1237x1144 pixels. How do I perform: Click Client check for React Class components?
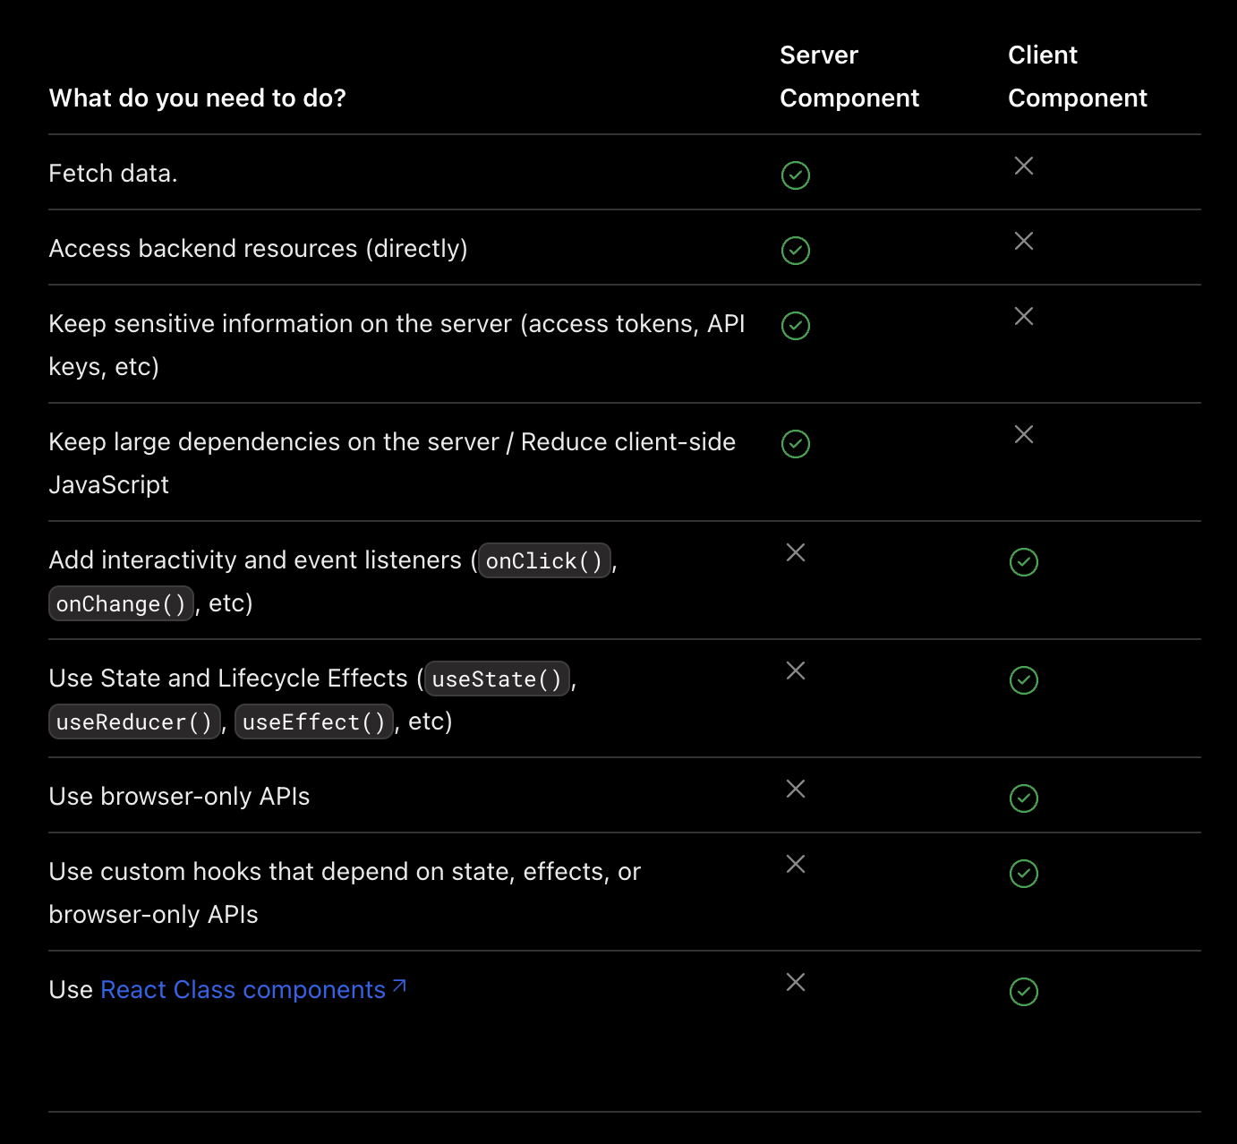(x=1023, y=992)
